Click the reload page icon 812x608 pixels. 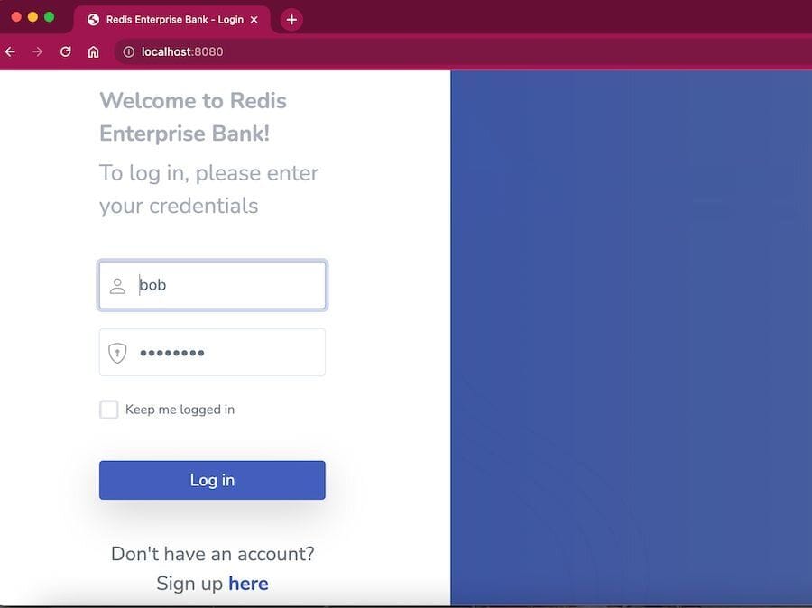(x=64, y=51)
